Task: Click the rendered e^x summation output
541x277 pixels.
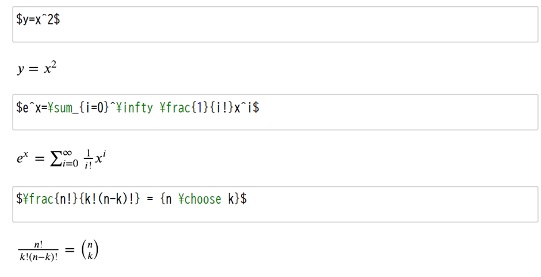Action: tap(61, 158)
